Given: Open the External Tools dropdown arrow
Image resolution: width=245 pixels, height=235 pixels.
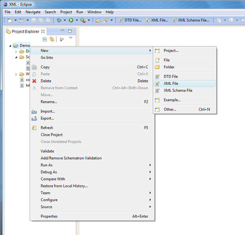Looking at the screenshot, I should point(89,20).
